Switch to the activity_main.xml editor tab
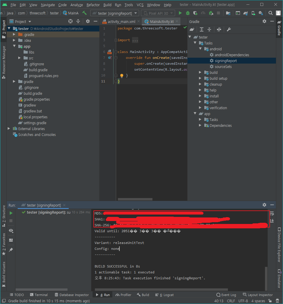Screen dimensions: 283x304 tap(121, 21)
